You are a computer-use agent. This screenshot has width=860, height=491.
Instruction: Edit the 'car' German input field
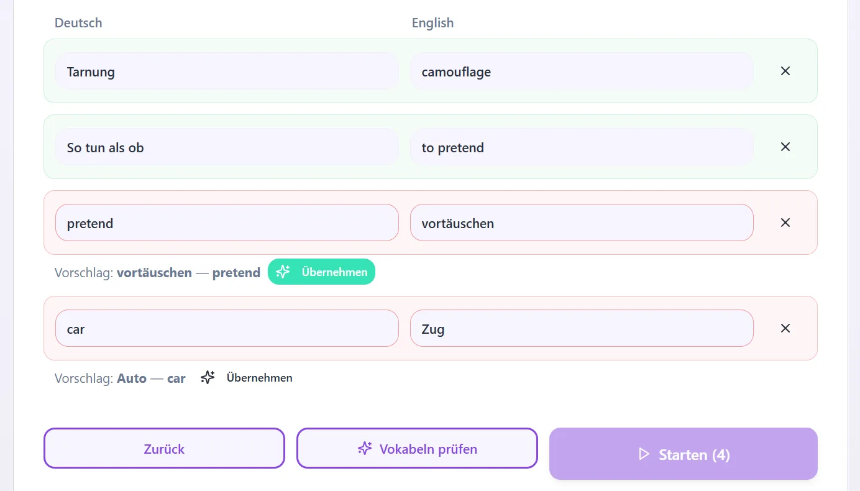227,328
